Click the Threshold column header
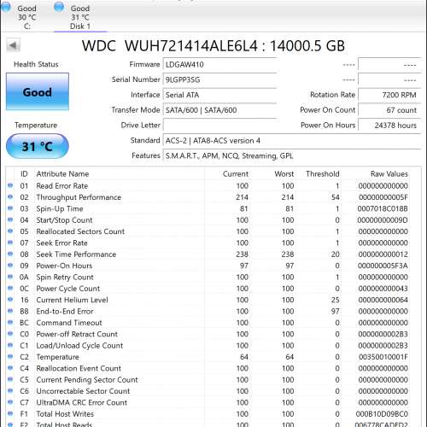Viewport: 427px width, 427px height. 323,174
